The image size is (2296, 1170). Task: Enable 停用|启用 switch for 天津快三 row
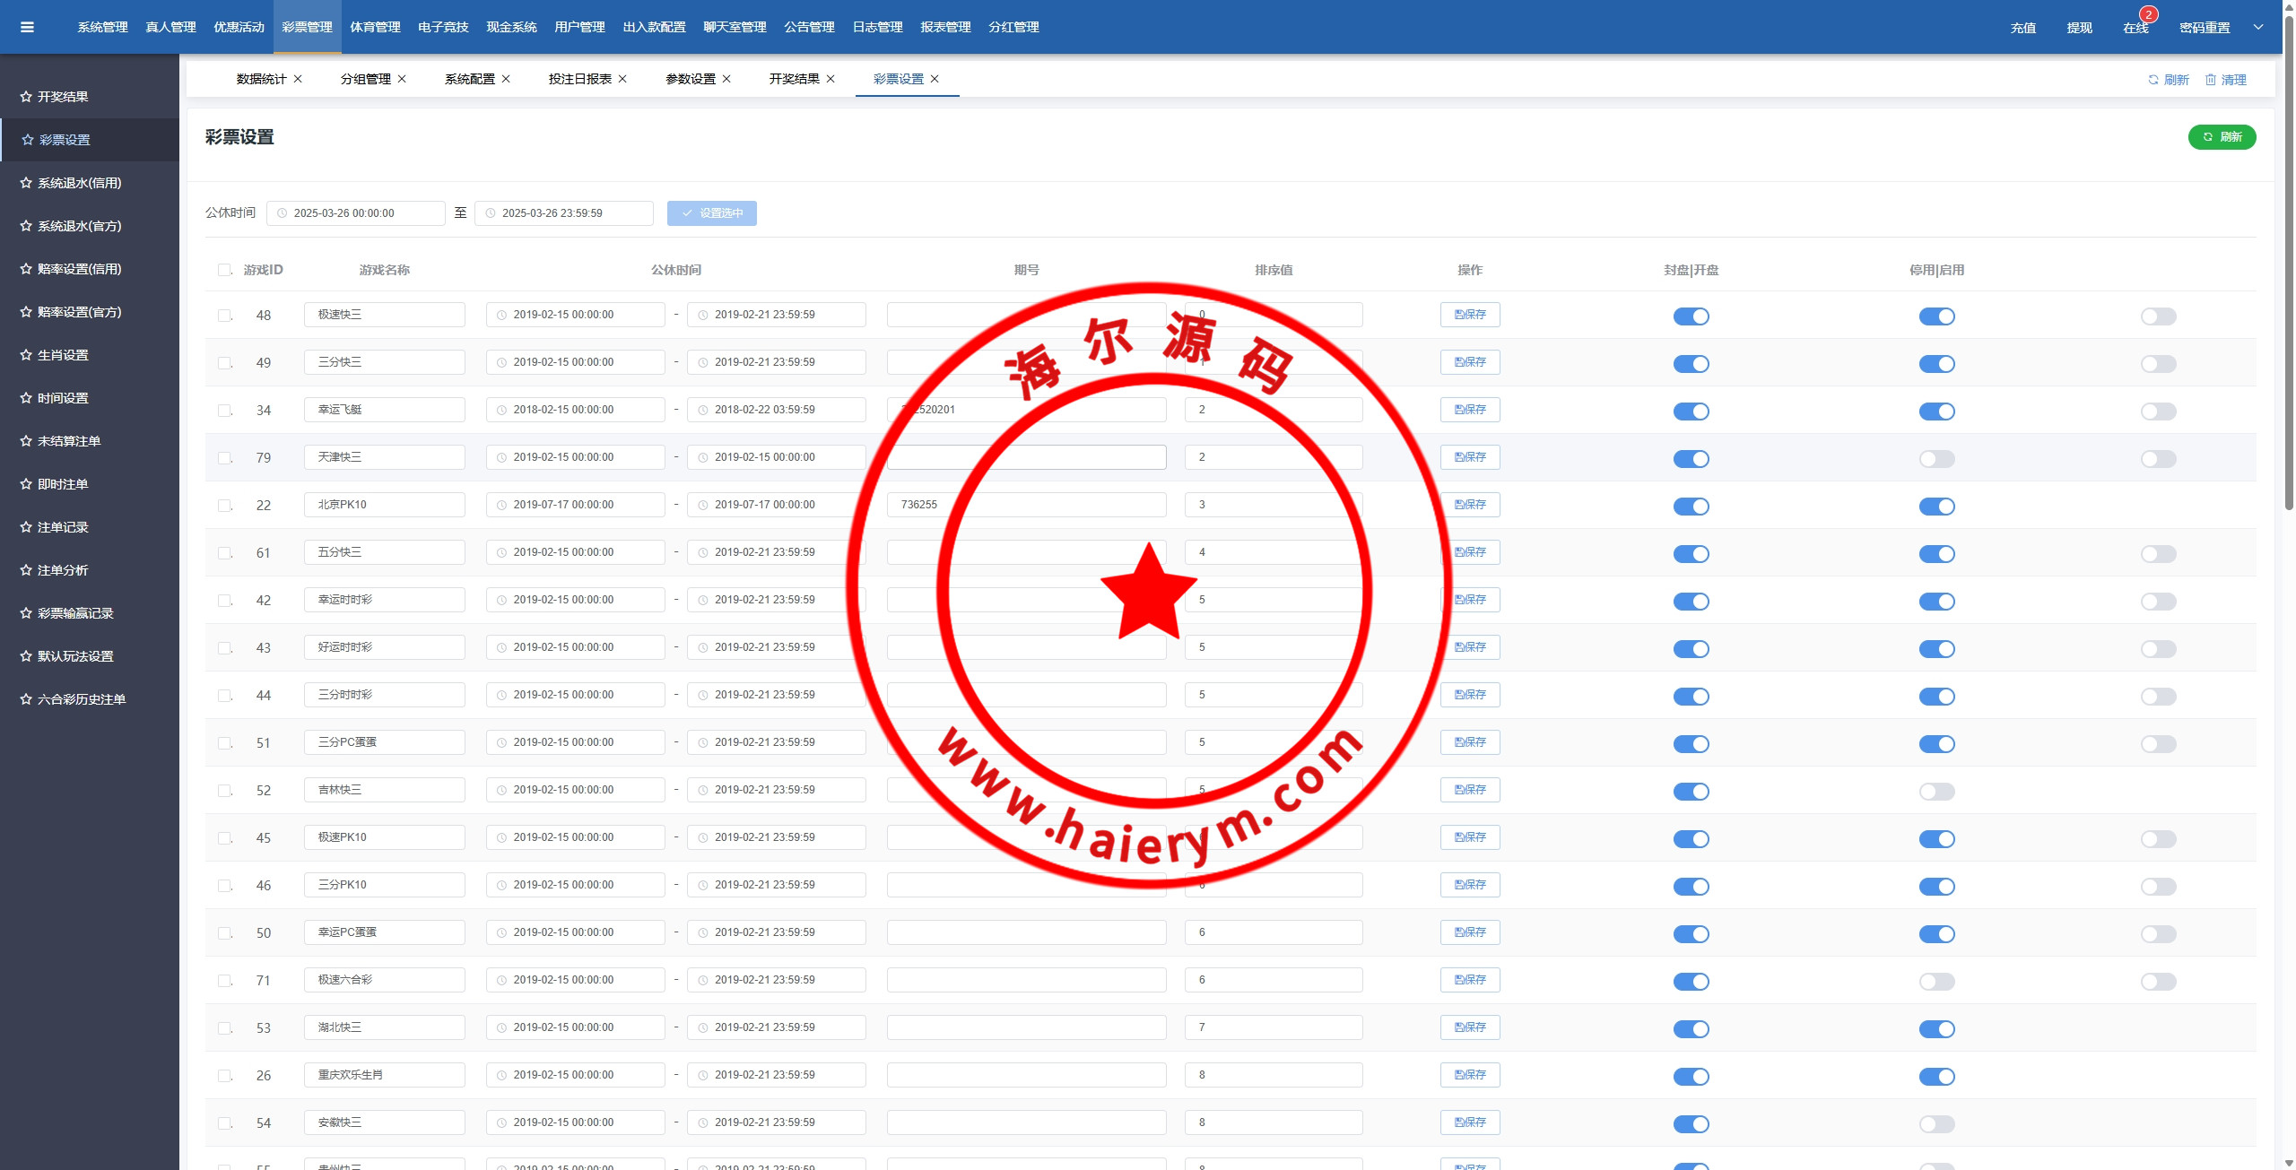click(1936, 459)
